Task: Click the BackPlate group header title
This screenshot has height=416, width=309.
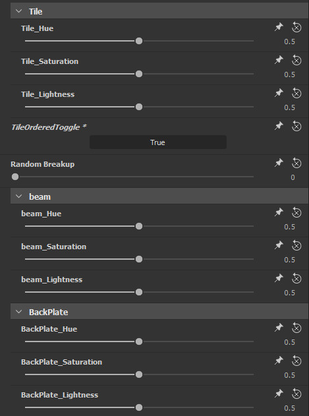Action: pos(49,312)
